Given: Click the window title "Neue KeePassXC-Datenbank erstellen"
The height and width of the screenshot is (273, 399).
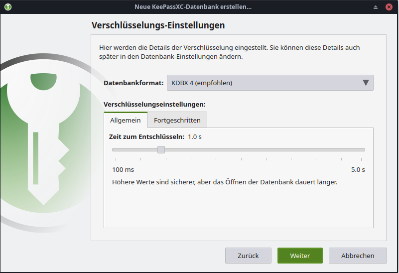Looking at the screenshot, I should tap(193, 7).
